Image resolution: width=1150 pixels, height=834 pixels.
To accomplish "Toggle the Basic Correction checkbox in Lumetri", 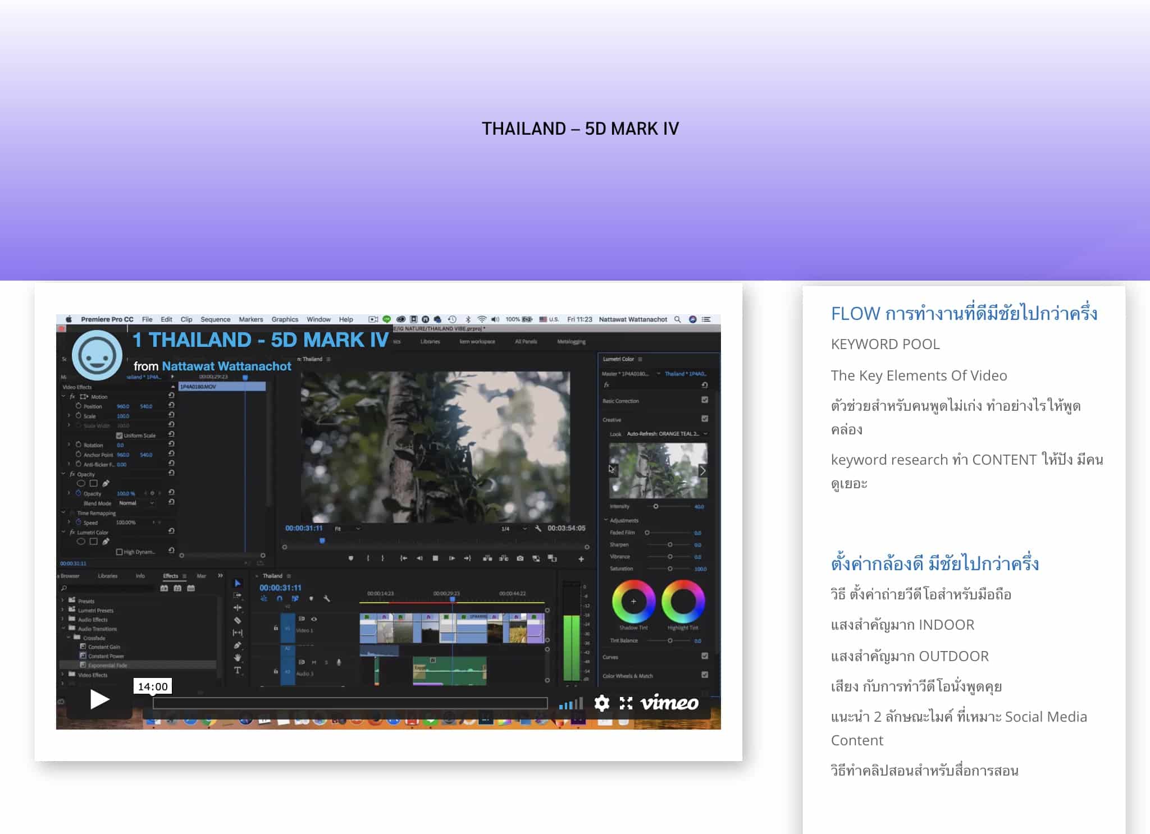I will 705,400.
